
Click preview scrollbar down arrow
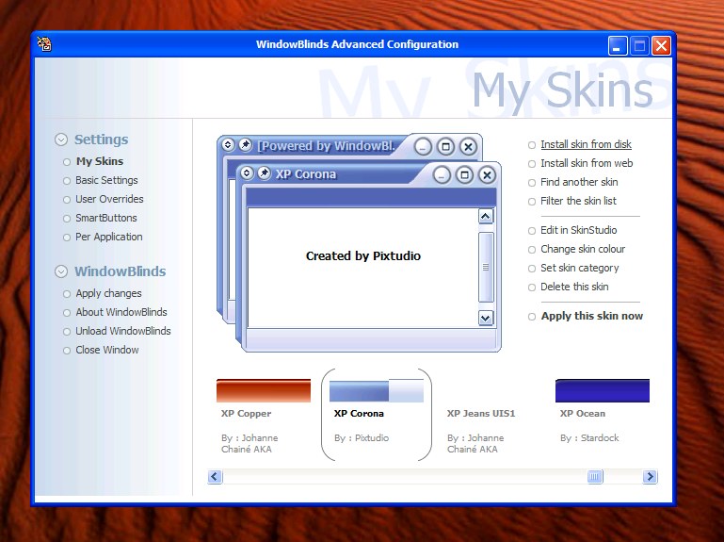click(x=486, y=318)
